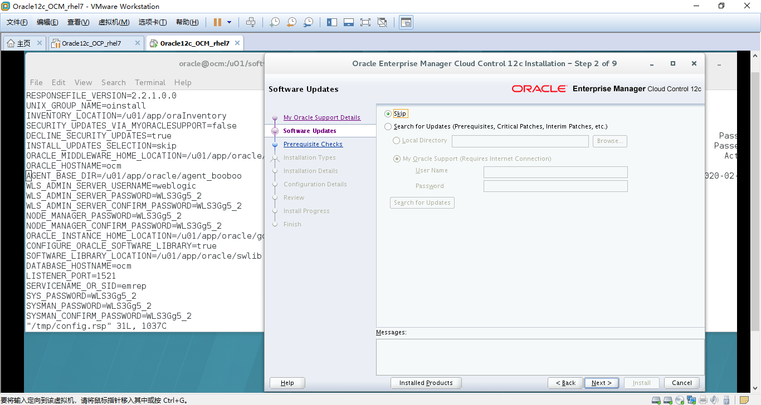This screenshot has height=405, width=761.
Task: Select the Search for Updates radio option
Action: tap(388, 127)
